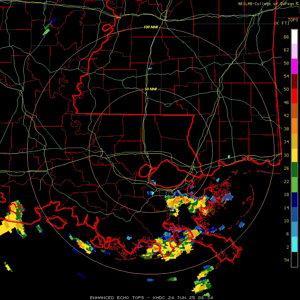The width and height of the screenshot is (300, 300).
Task: Click the dark green 26 kft legend swatch
Action: pos(294,170)
